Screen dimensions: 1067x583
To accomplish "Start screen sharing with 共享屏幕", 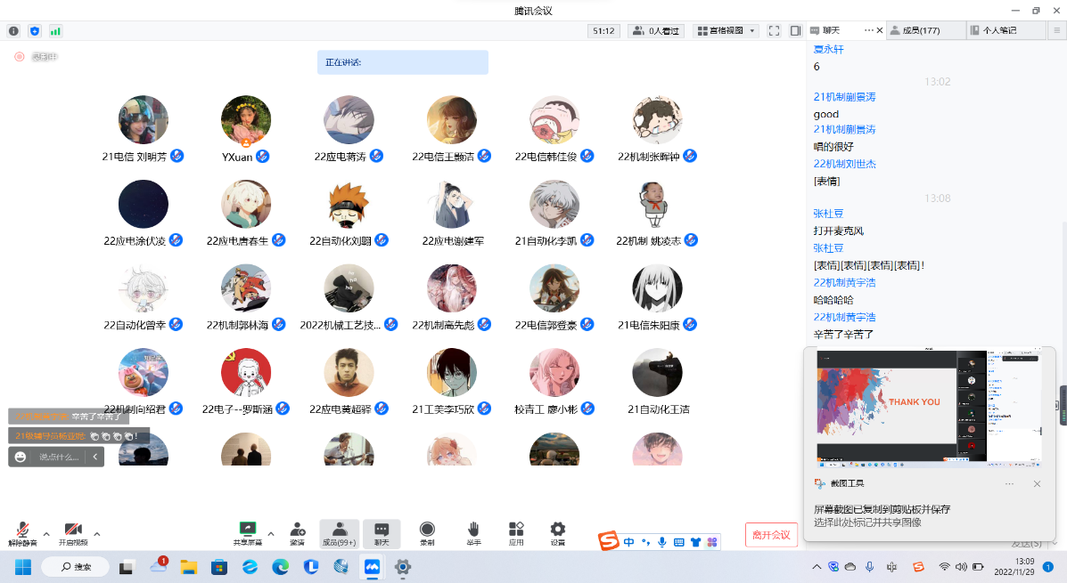I will (248, 529).
